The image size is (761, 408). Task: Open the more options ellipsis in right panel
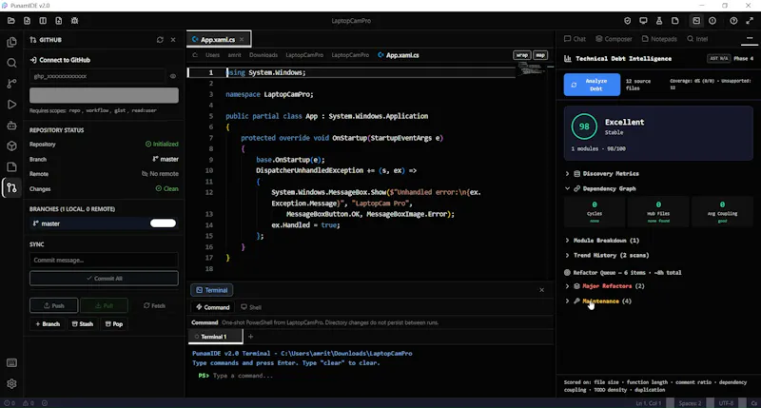750,38
